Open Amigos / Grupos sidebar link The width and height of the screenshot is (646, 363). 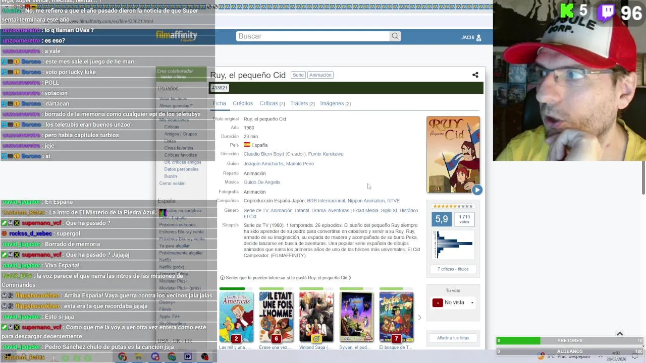tap(181, 134)
